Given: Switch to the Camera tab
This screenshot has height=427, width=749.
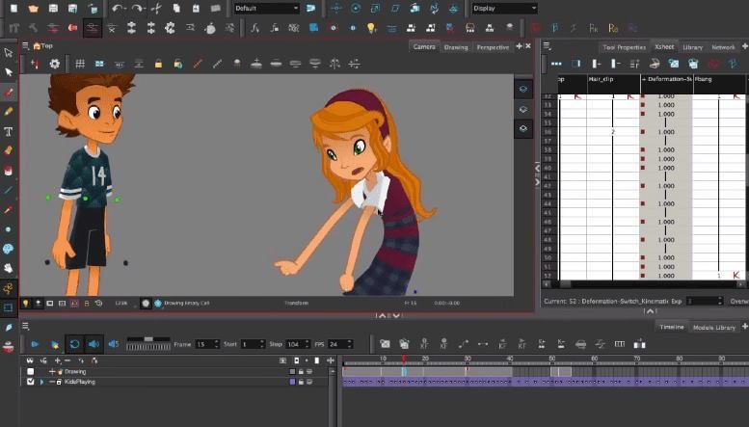Looking at the screenshot, I should pyautogui.click(x=424, y=47).
